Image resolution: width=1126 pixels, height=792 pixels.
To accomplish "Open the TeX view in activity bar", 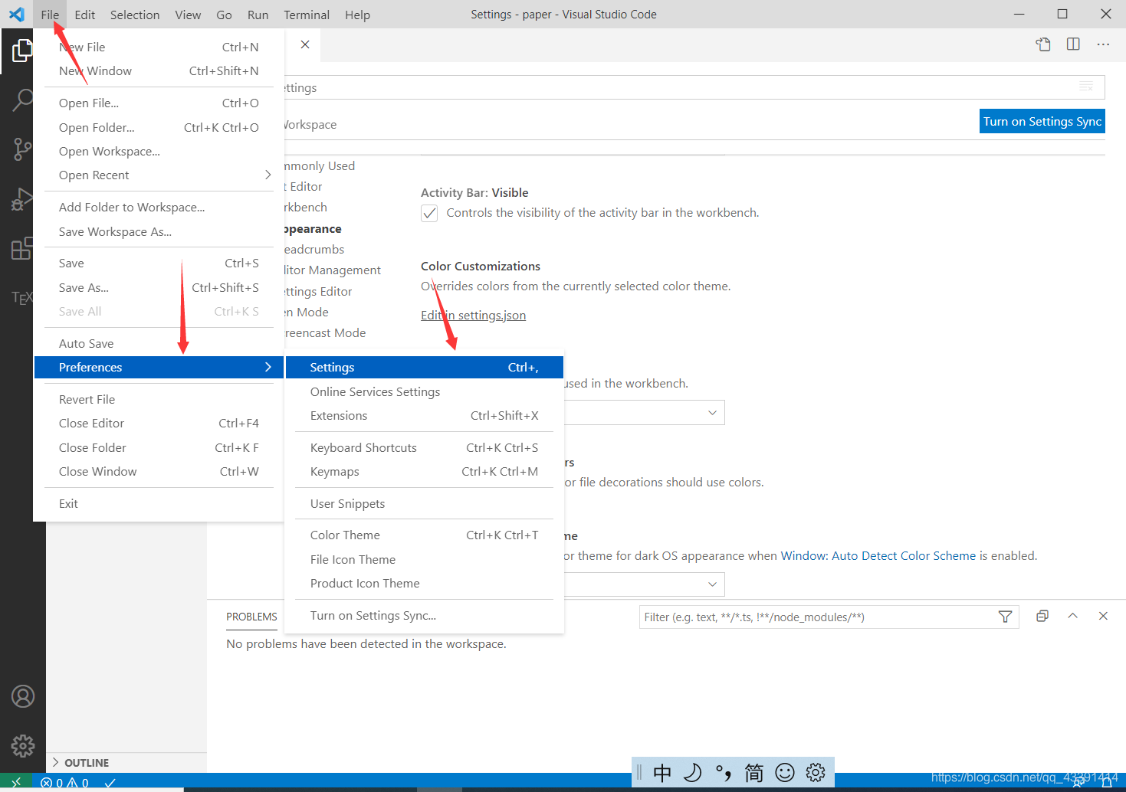I will (x=23, y=297).
